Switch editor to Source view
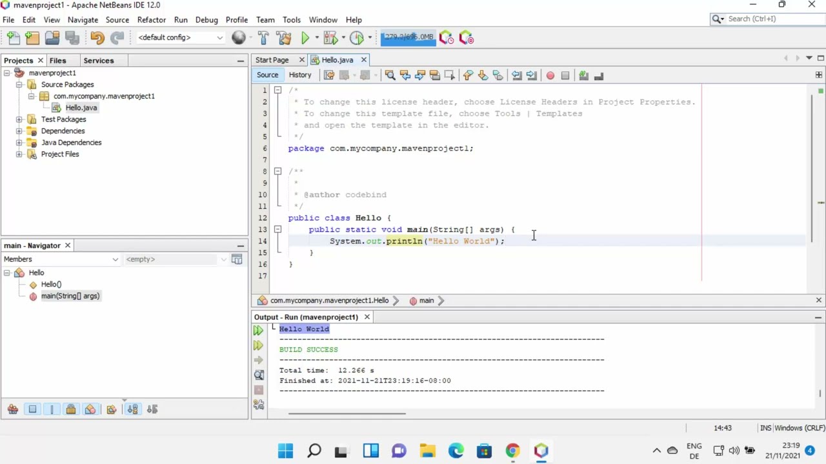 click(267, 75)
